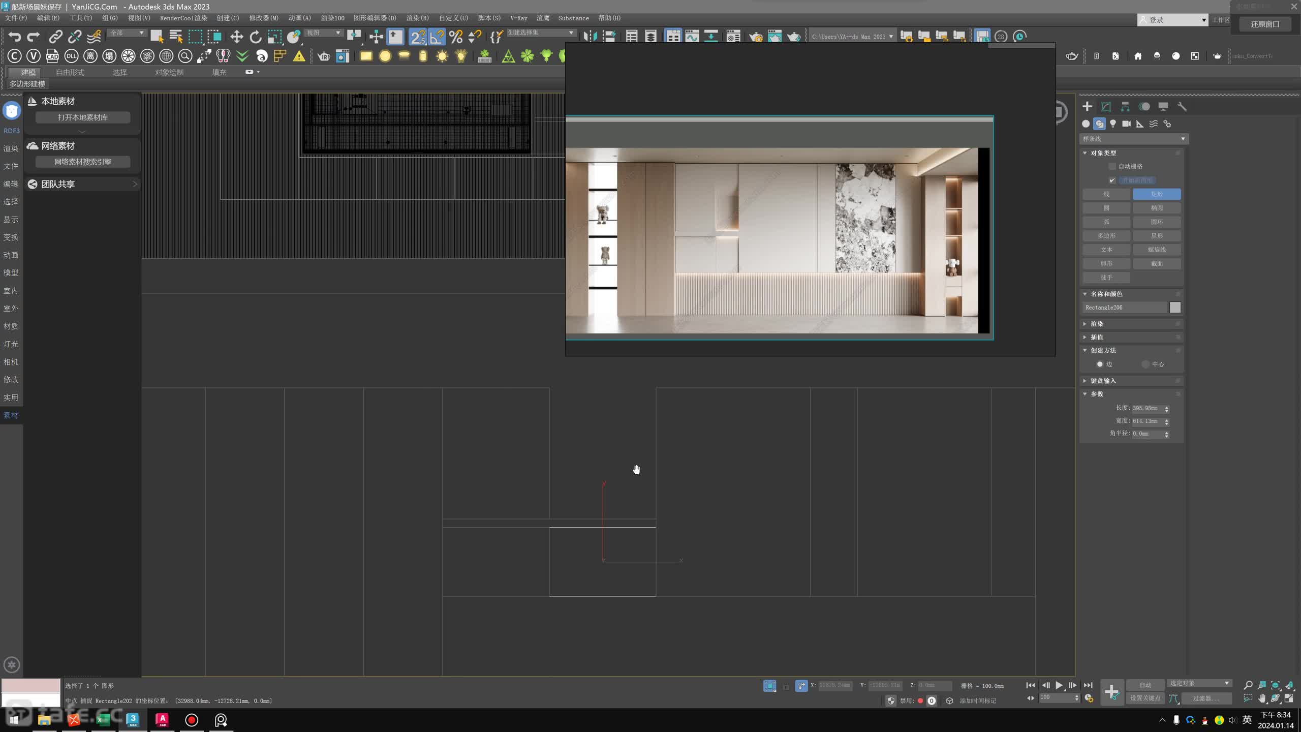Open the 样条线 shape type dropdown

(x=1134, y=139)
